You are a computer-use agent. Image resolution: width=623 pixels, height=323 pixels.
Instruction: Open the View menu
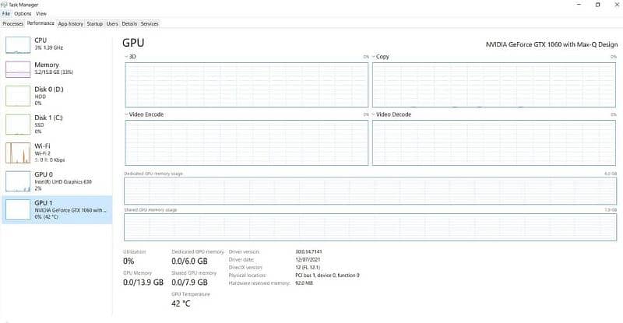pyautogui.click(x=41, y=14)
